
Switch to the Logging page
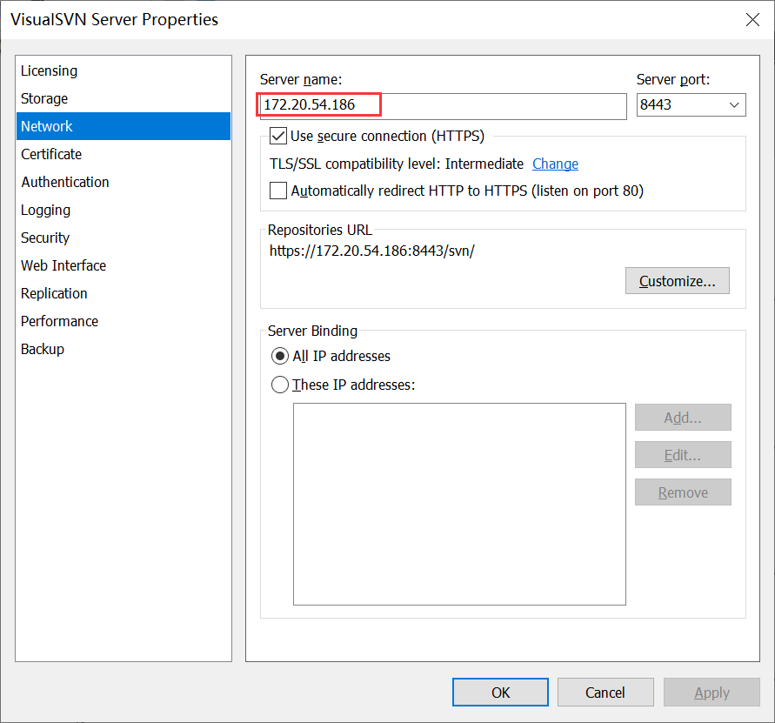click(123, 210)
